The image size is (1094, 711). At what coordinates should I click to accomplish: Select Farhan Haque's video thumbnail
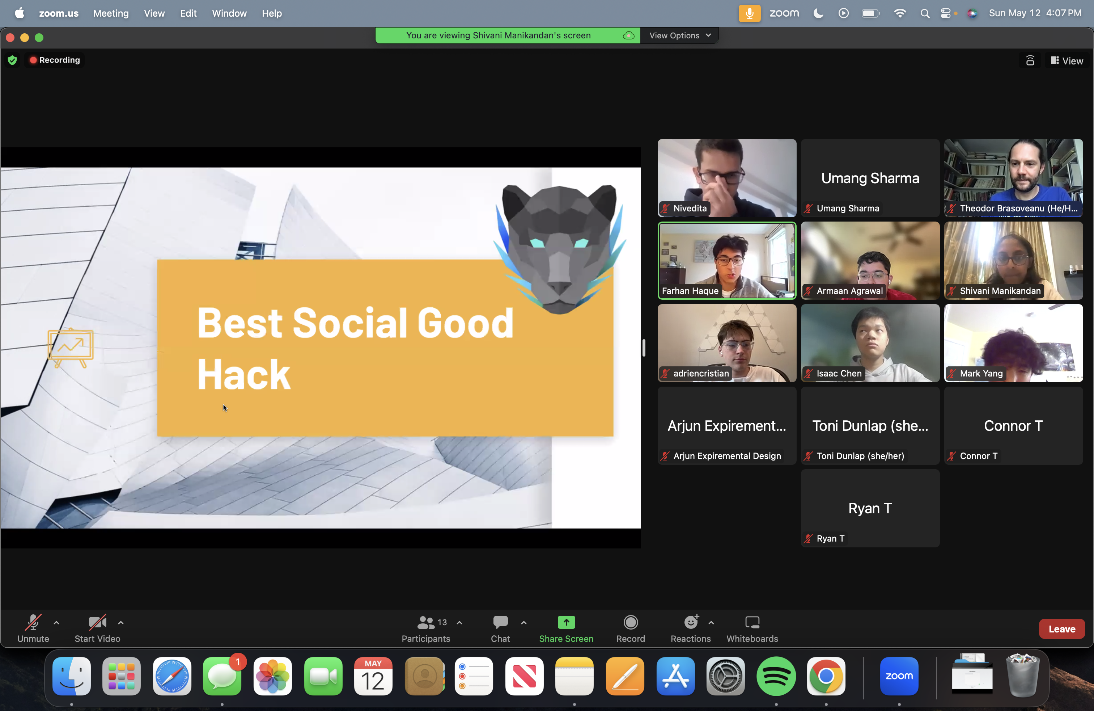[x=727, y=261]
